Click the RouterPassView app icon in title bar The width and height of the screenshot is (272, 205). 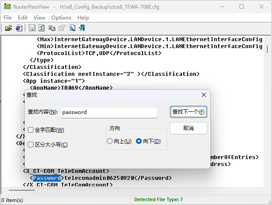point(7,7)
